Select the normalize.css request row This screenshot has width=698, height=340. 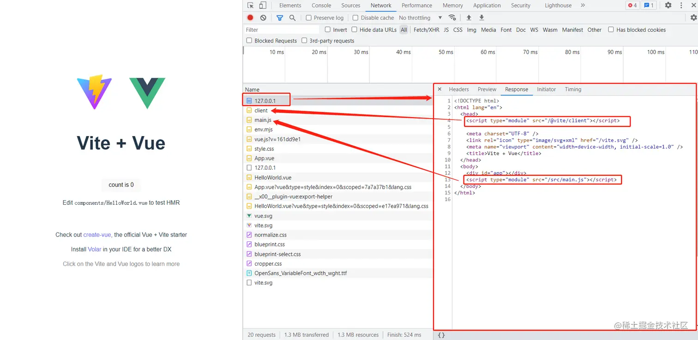pyautogui.click(x=338, y=235)
